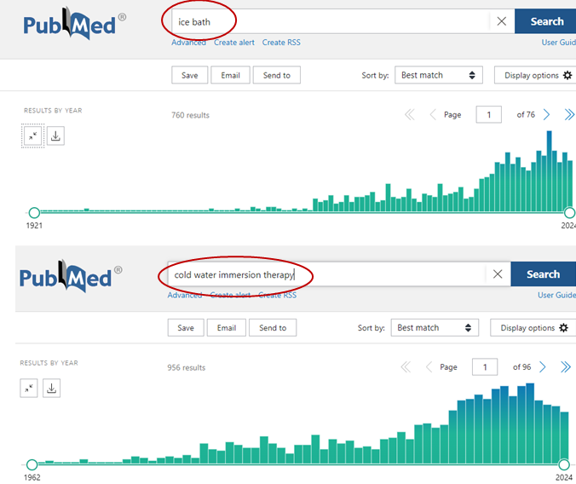576x484 pixels.
Task: Click PubMed logo in cold water immersion search
Action: pyautogui.click(x=71, y=276)
